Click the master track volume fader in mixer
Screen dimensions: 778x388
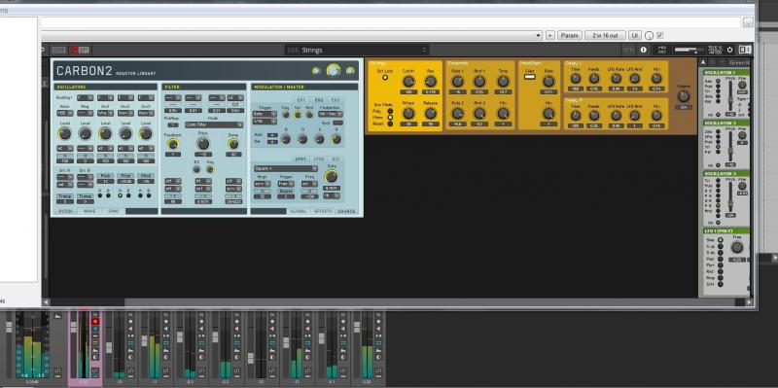pos(9,326)
